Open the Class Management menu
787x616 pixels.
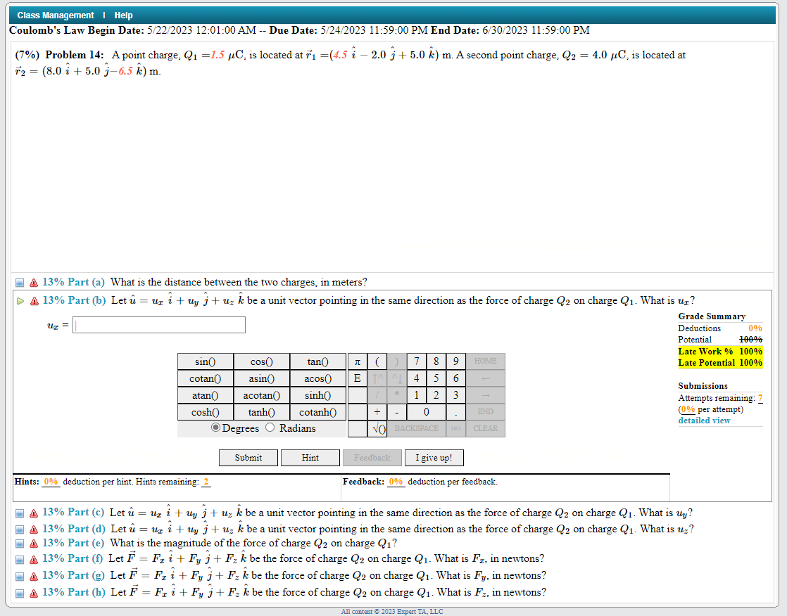point(56,15)
